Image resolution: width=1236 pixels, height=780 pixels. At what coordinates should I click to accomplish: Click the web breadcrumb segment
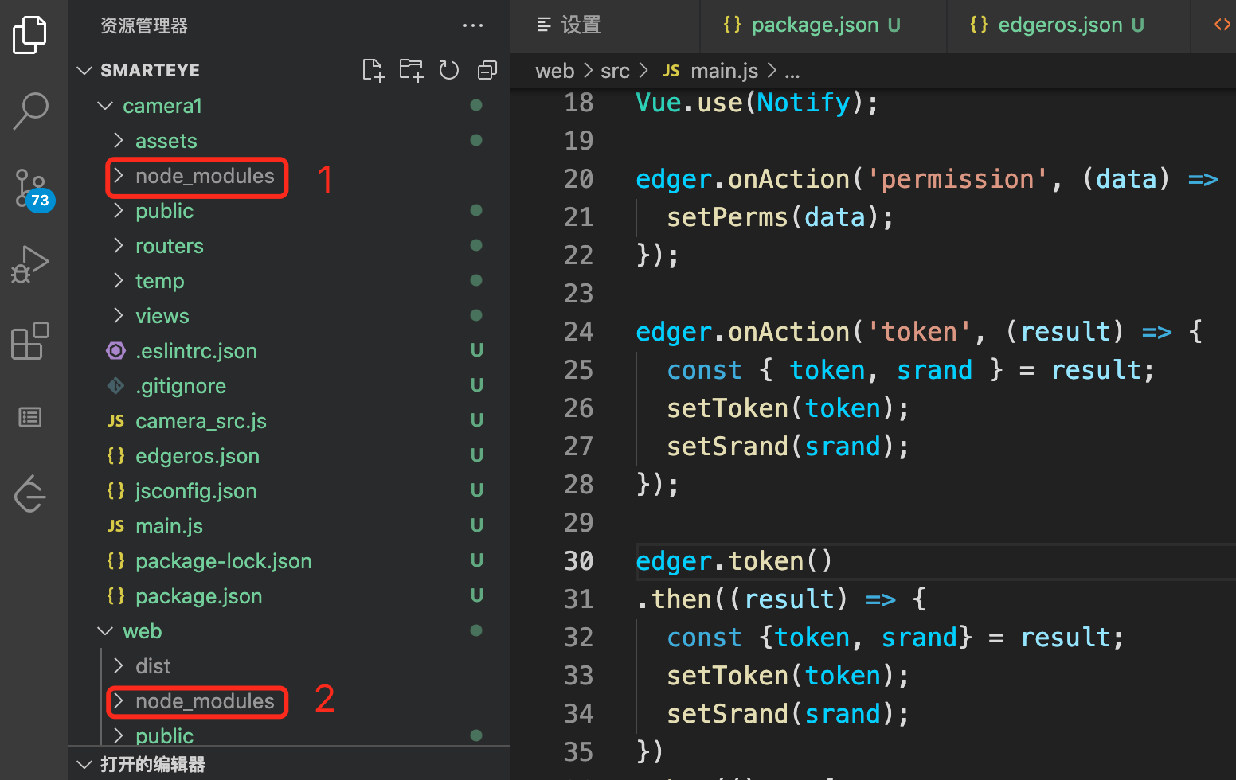[x=554, y=71]
